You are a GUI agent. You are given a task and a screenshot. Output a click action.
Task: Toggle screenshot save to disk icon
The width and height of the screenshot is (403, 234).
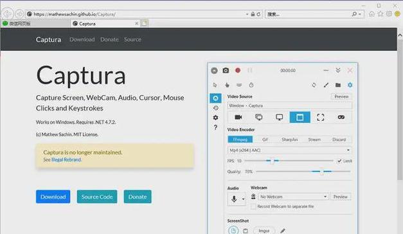pos(233,230)
